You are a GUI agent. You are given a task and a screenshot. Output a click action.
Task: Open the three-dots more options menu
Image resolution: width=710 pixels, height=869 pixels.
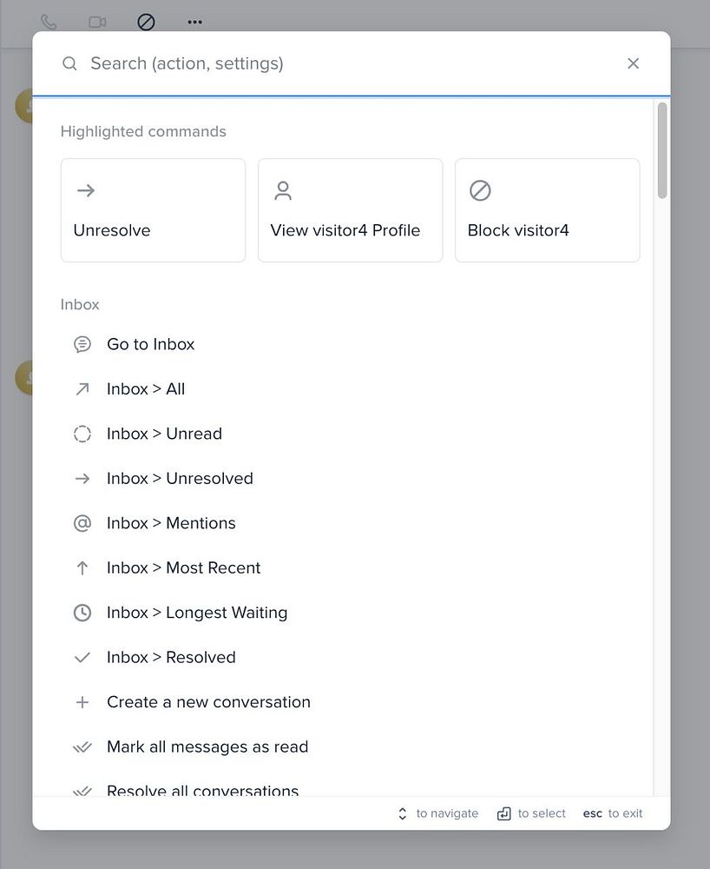(x=194, y=23)
